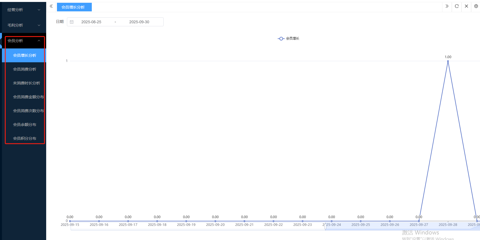Expand the 毛利分析 menu

(24, 25)
